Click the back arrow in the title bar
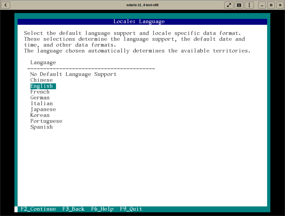 click(x=6, y=5)
